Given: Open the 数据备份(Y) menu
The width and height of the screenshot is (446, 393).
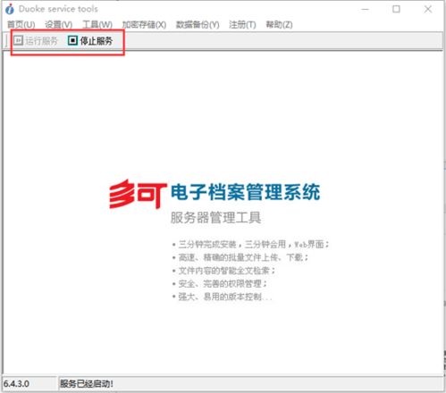Looking at the screenshot, I should click(x=198, y=25).
